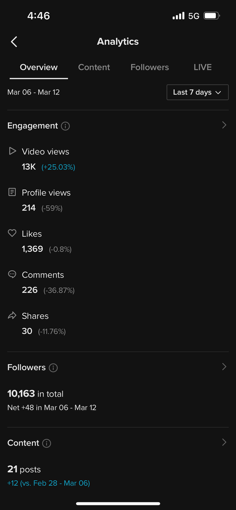The image size is (236, 510).
Task: Tap the Followers section info icon
Action: point(53,368)
